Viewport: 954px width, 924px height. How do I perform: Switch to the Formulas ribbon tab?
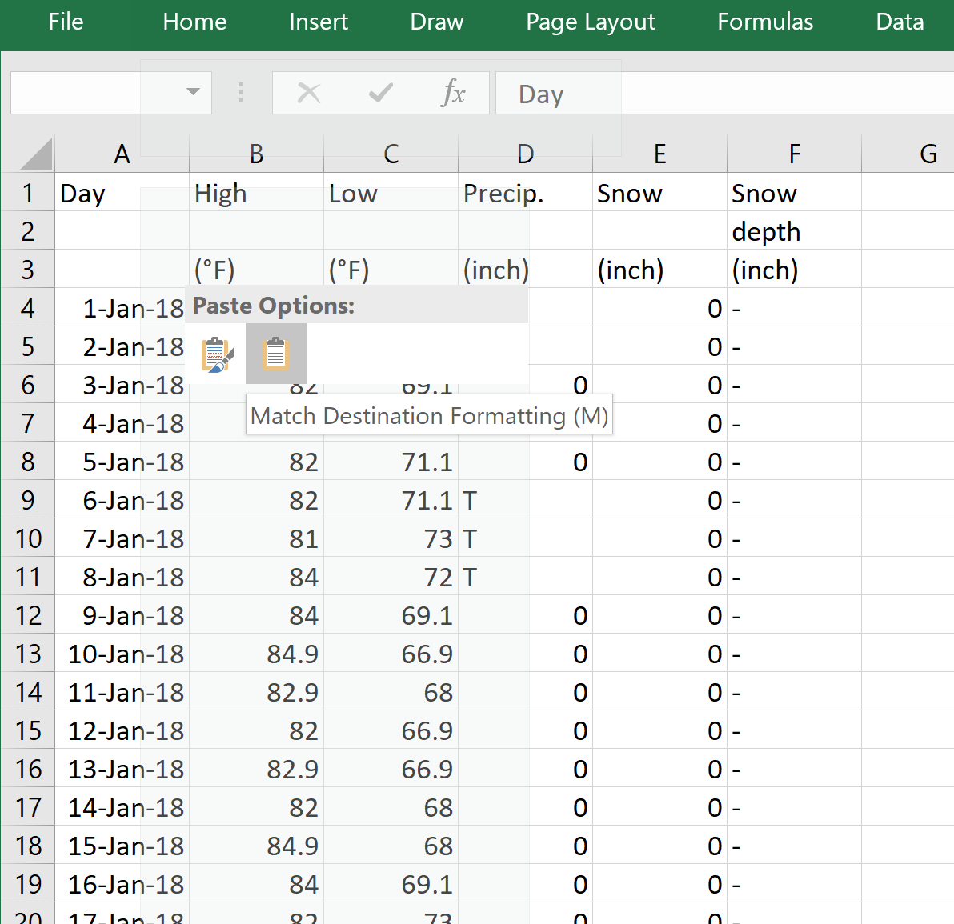pyautogui.click(x=764, y=22)
